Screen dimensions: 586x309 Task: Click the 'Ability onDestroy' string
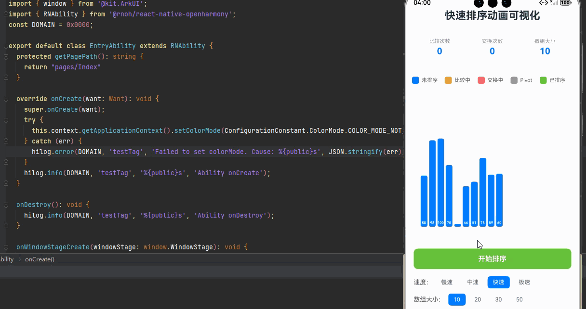tap(230, 215)
